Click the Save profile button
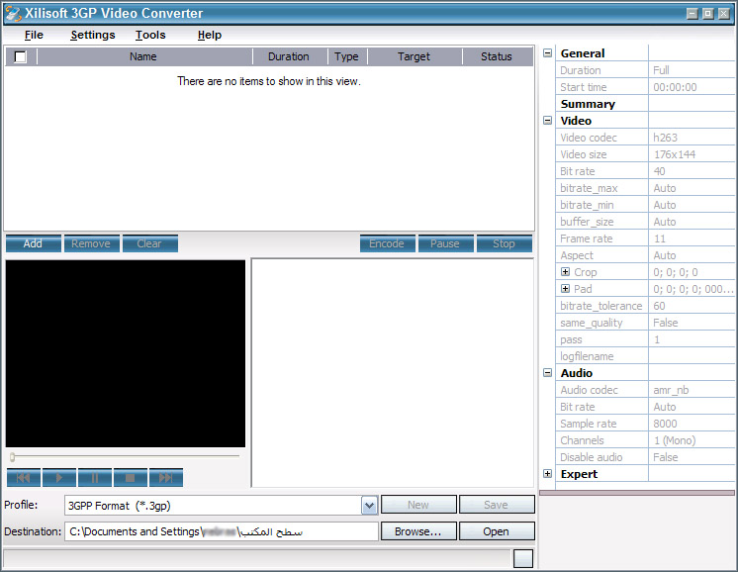Viewport: 738px width, 572px height. pos(497,505)
